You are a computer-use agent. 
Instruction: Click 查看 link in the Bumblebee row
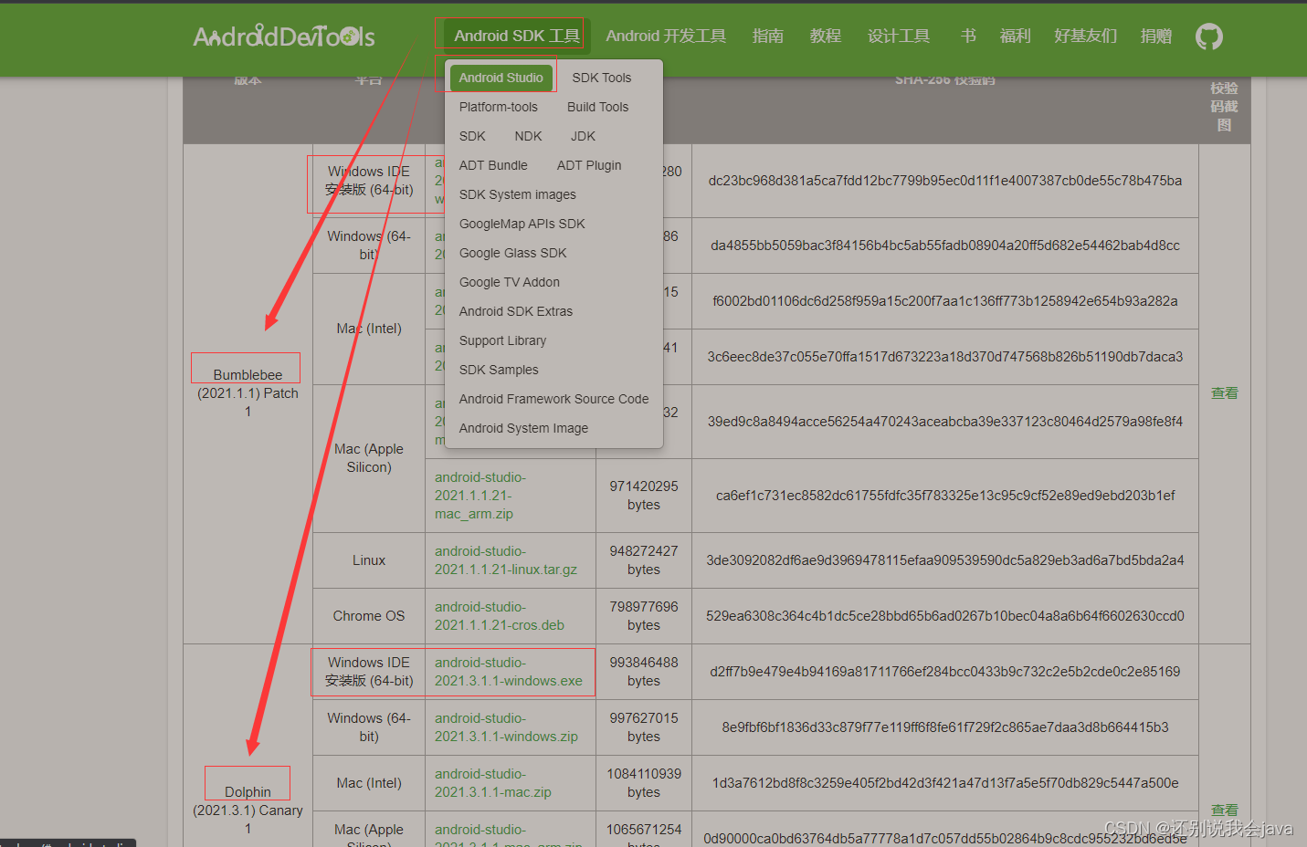click(x=1225, y=393)
